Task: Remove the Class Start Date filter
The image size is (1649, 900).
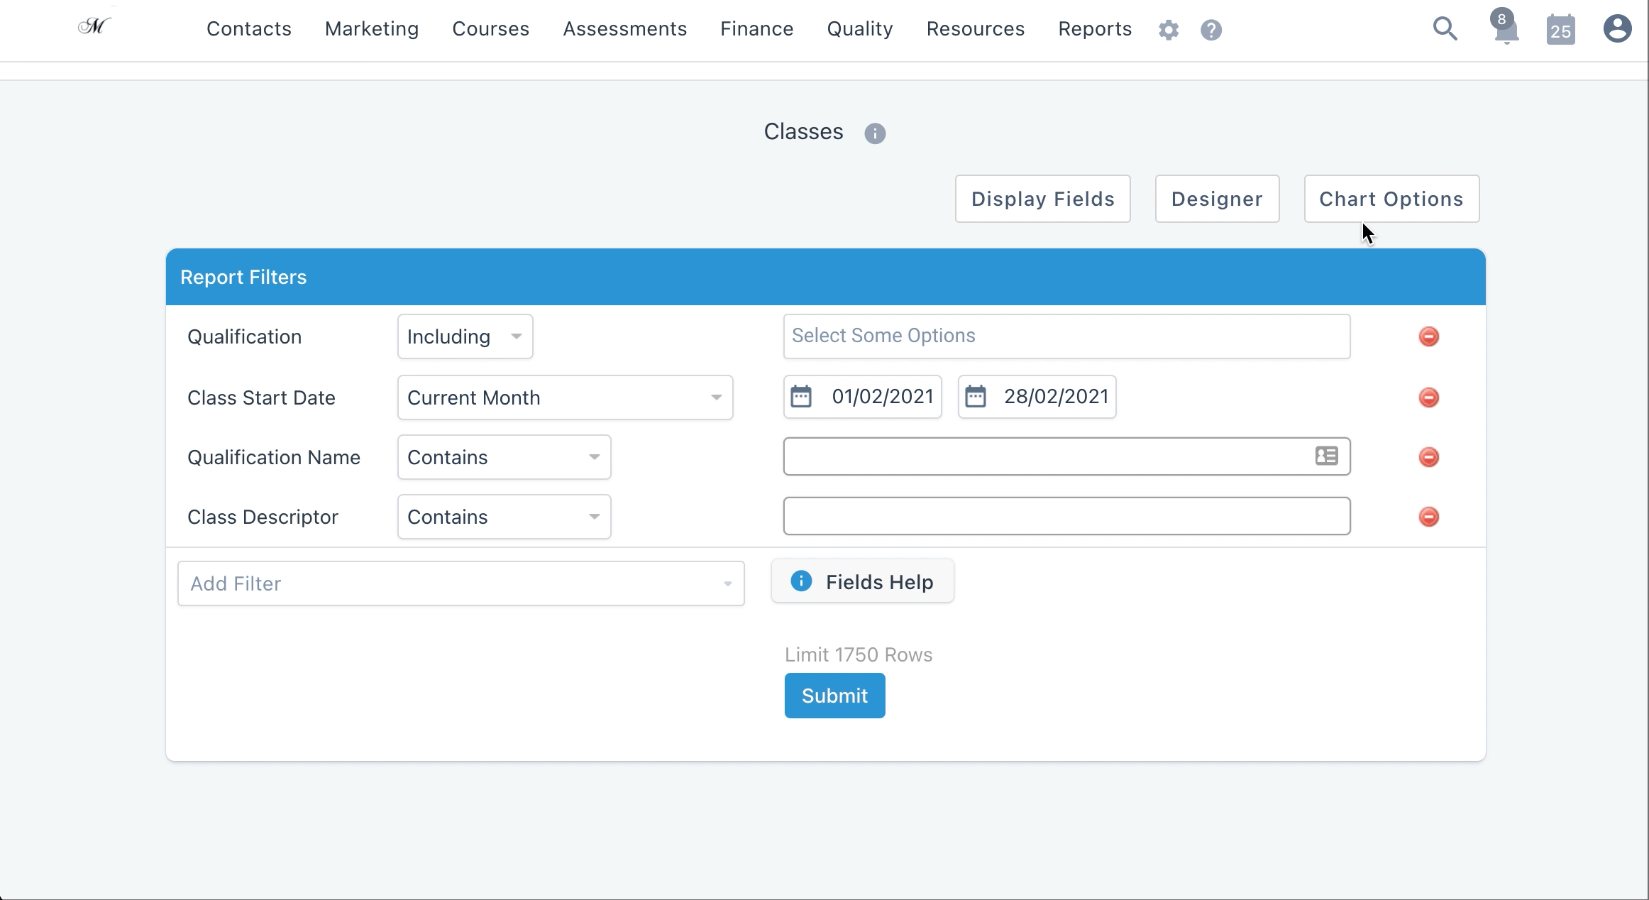Action: pyautogui.click(x=1428, y=397)
